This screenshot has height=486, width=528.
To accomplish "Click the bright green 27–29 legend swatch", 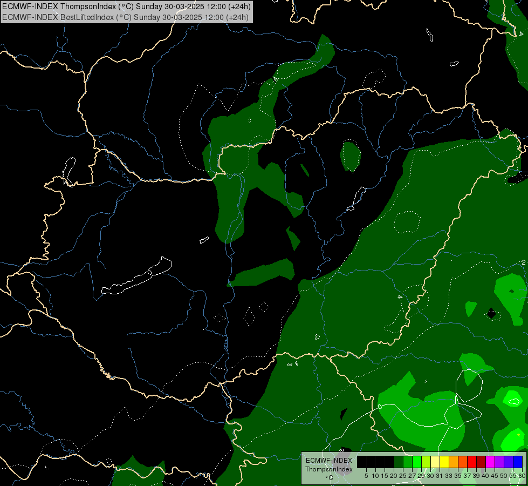I will click(417, 462).
